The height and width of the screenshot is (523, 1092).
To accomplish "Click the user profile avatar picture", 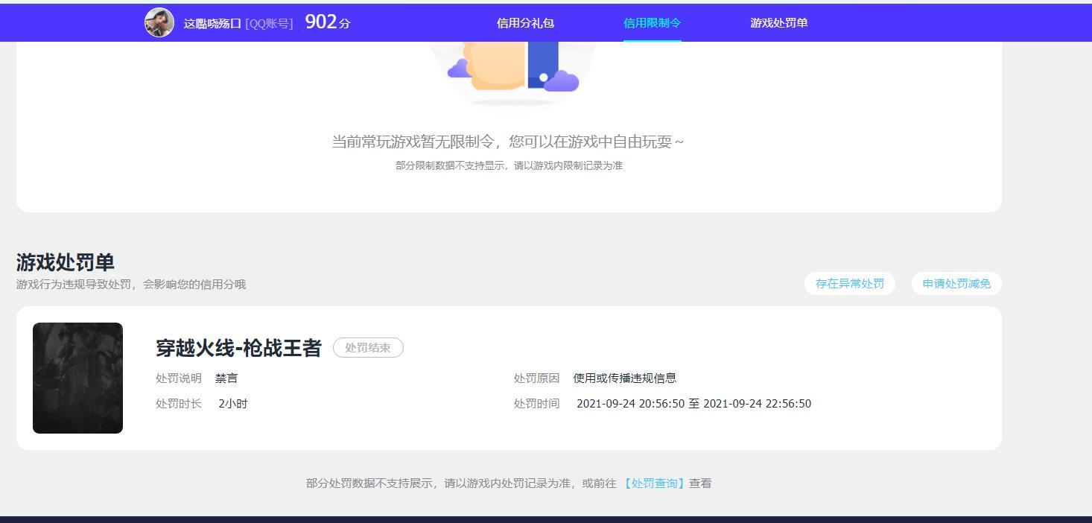I will point(159,22).
